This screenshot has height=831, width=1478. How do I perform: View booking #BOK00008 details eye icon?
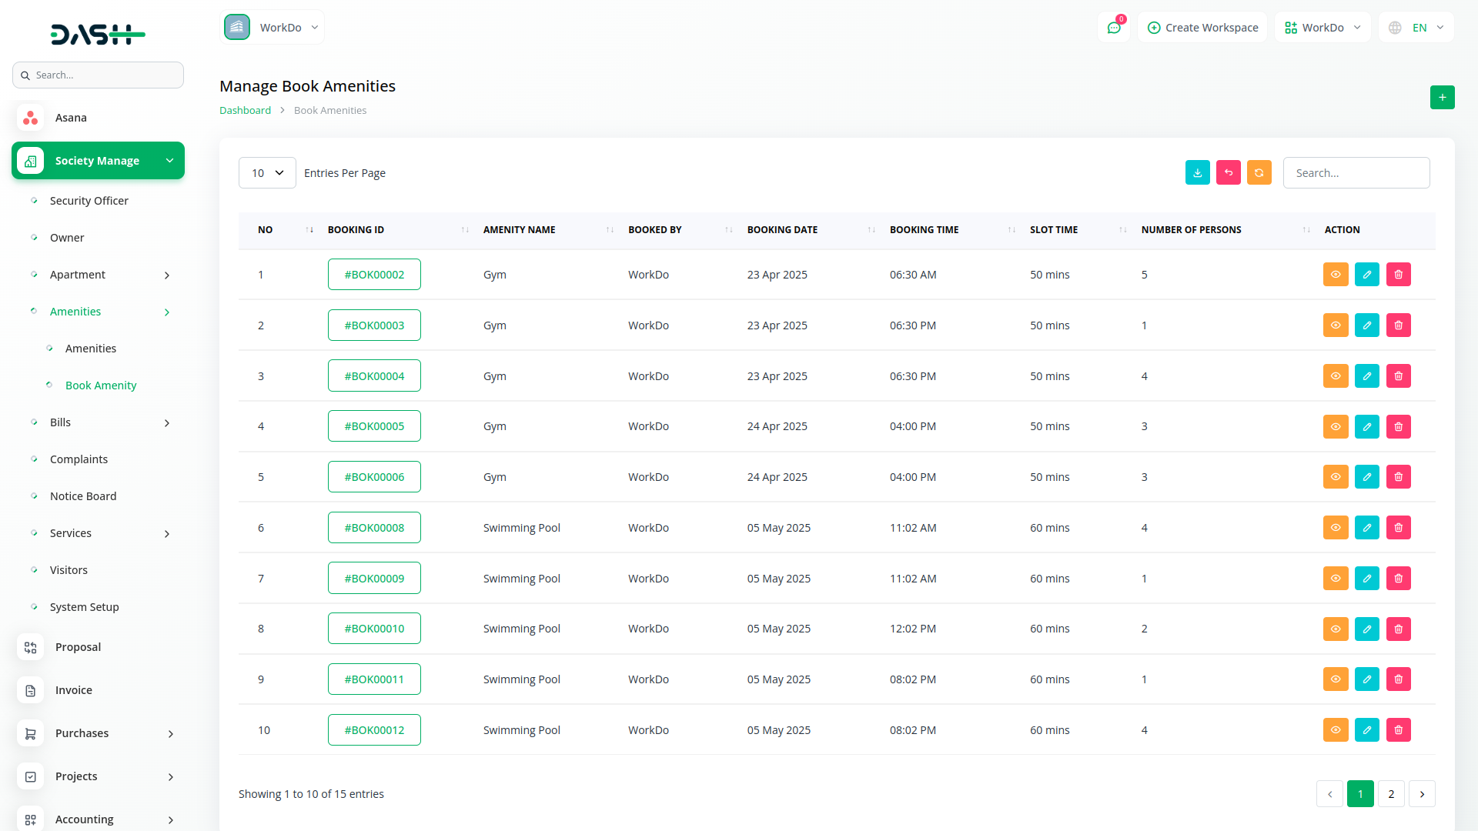coord(1336,528)
